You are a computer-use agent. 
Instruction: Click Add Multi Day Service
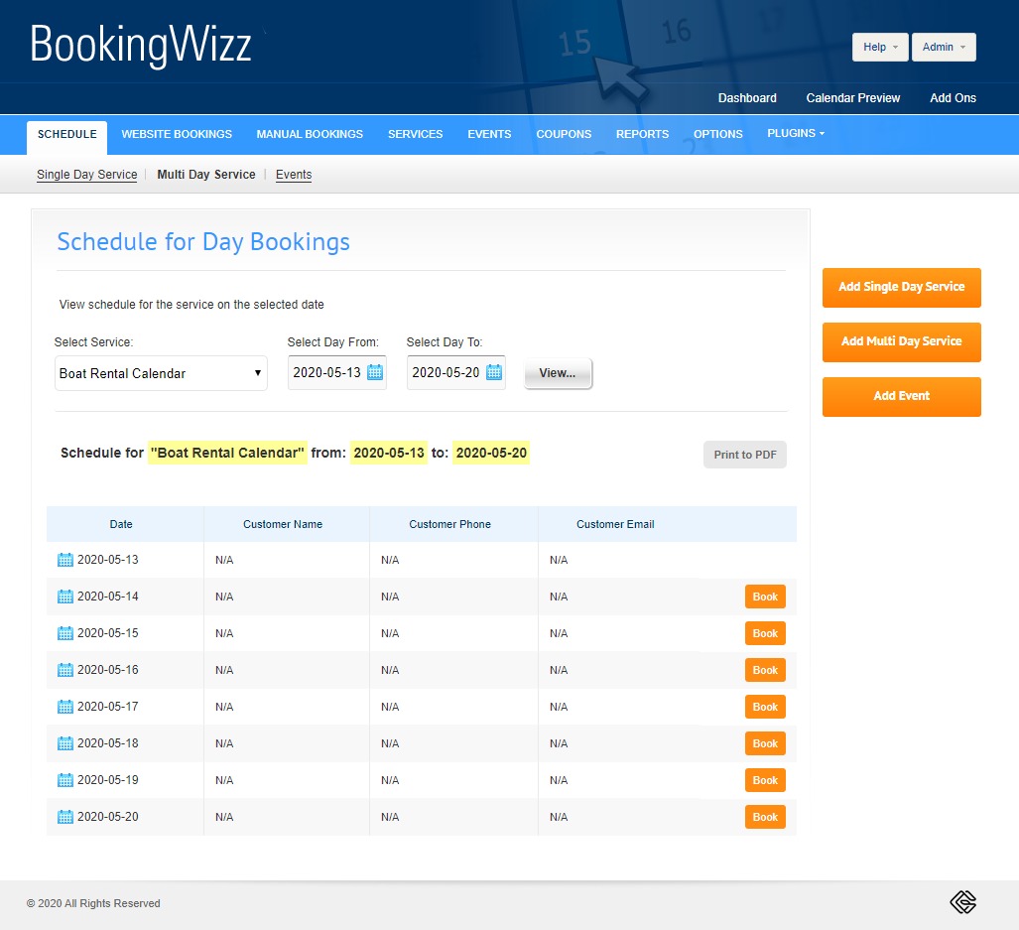(901, 341)
